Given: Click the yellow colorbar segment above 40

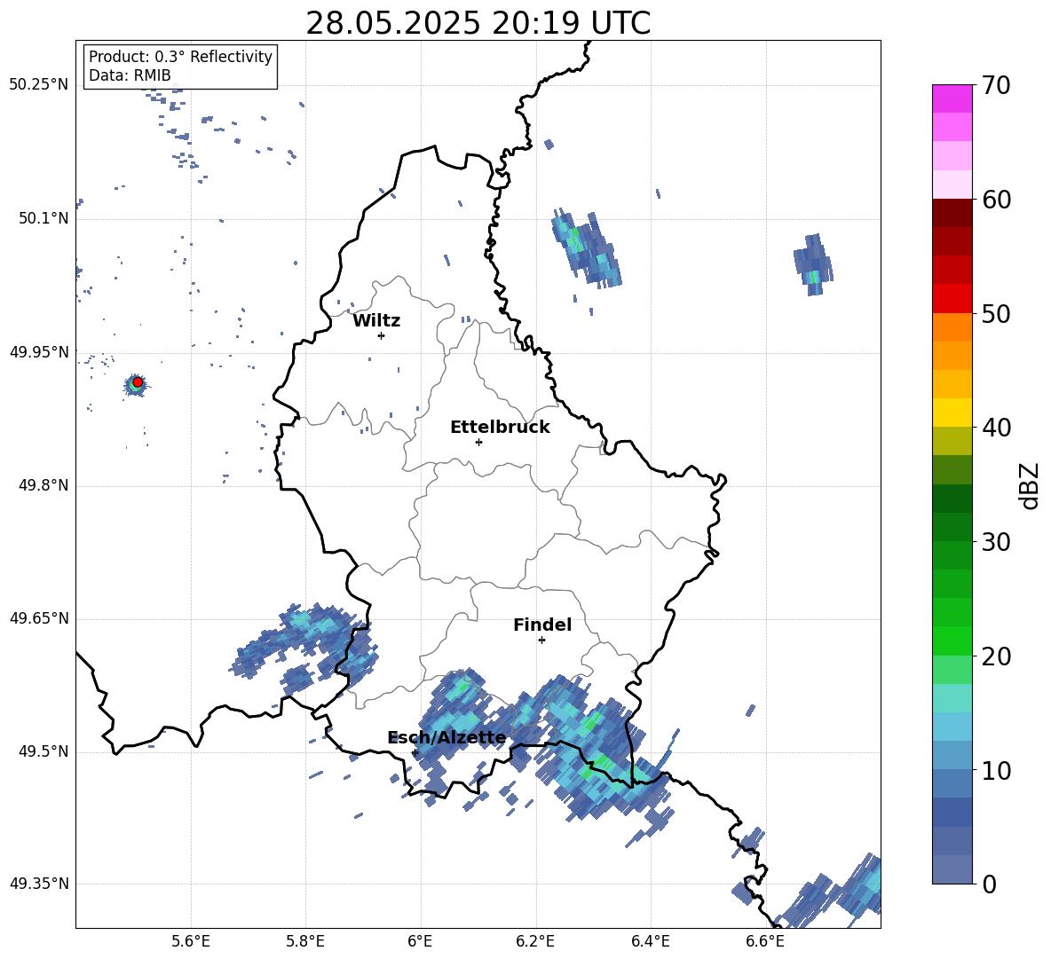Looking at the screenshot, I should (952, 413).
